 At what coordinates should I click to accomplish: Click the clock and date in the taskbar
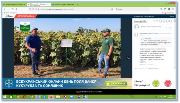(x=171, y=97)
